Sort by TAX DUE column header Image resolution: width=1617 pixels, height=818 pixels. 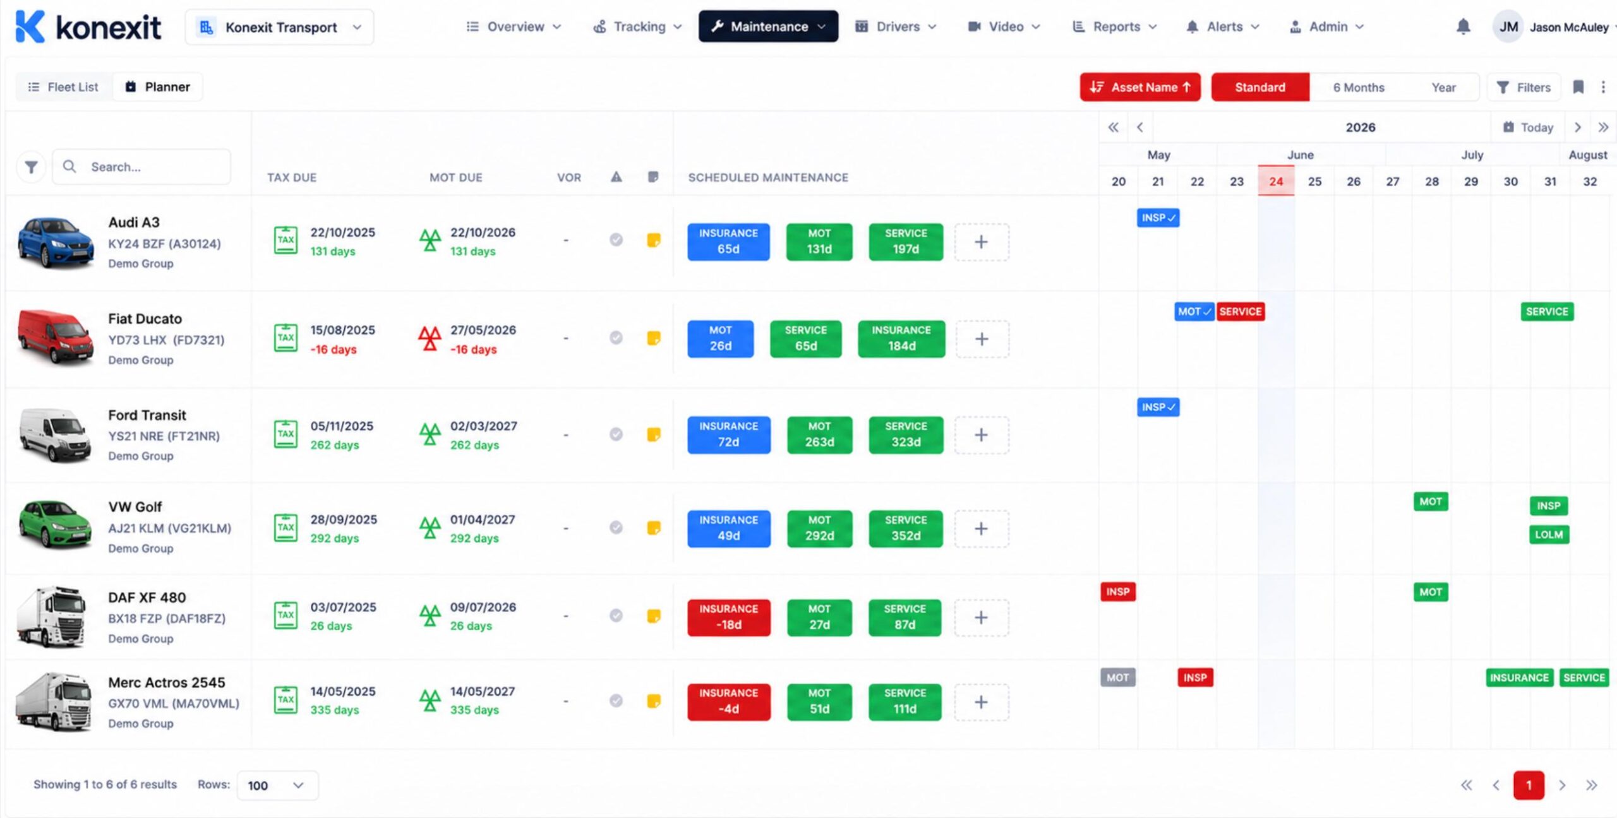tap(292, 177)
